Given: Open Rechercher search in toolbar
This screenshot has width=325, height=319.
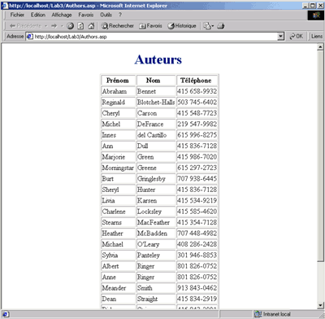Looking at the screenshot, I should tap(117, 26).
